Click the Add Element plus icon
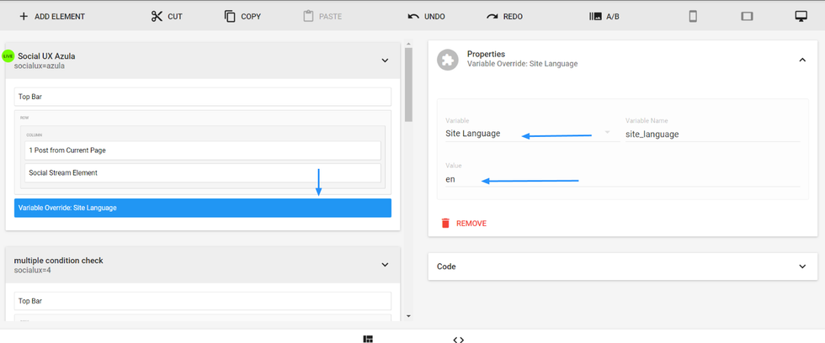The width and height of the screenshot is (825, 343). coord(24,17)
